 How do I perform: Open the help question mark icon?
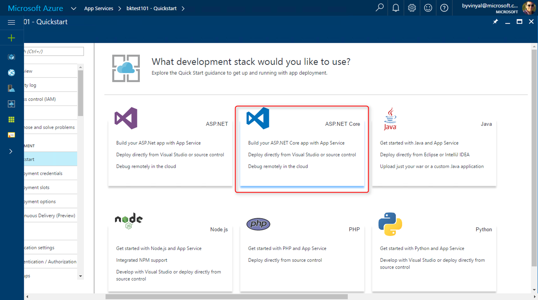pos(444,8)
